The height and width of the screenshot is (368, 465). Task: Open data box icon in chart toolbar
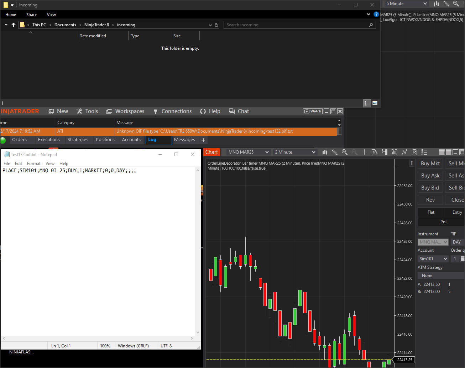[x=374, y=152]
